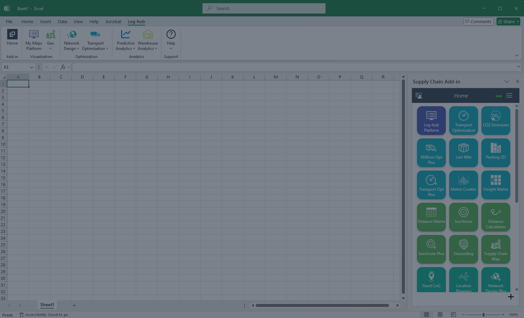Click the 100% zoom level
Image resolution: width=524 pixels, height=318 pixels.
(513, 315)
